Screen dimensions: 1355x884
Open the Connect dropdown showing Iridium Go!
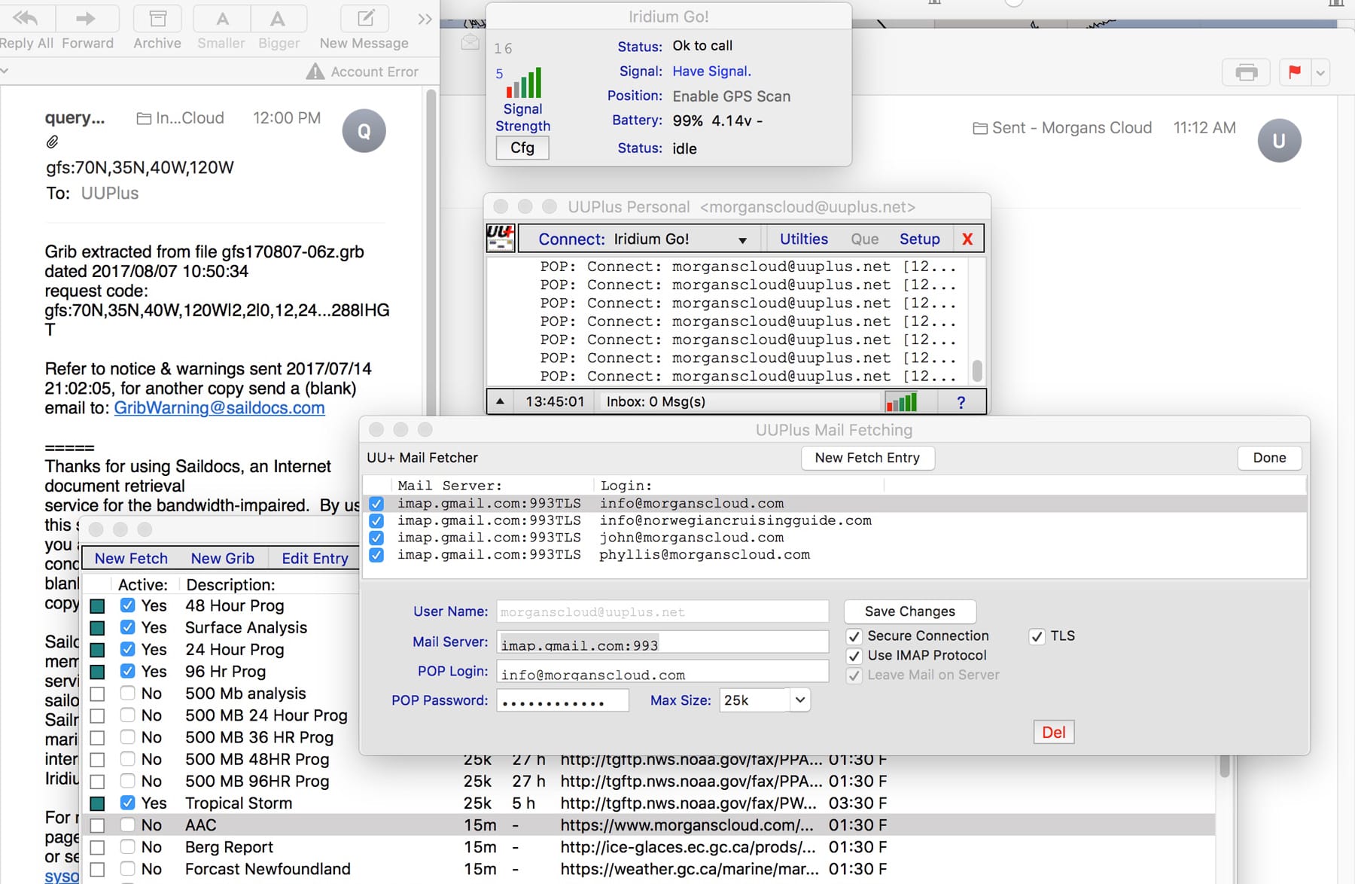(742, 239)
